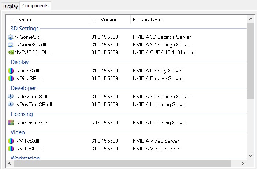Viewport: 257px width, 169px height.
Task: Click NVIDIA 3D Settings Server in nvDevToolS.dll row
Action: click(x=162, y=97)
